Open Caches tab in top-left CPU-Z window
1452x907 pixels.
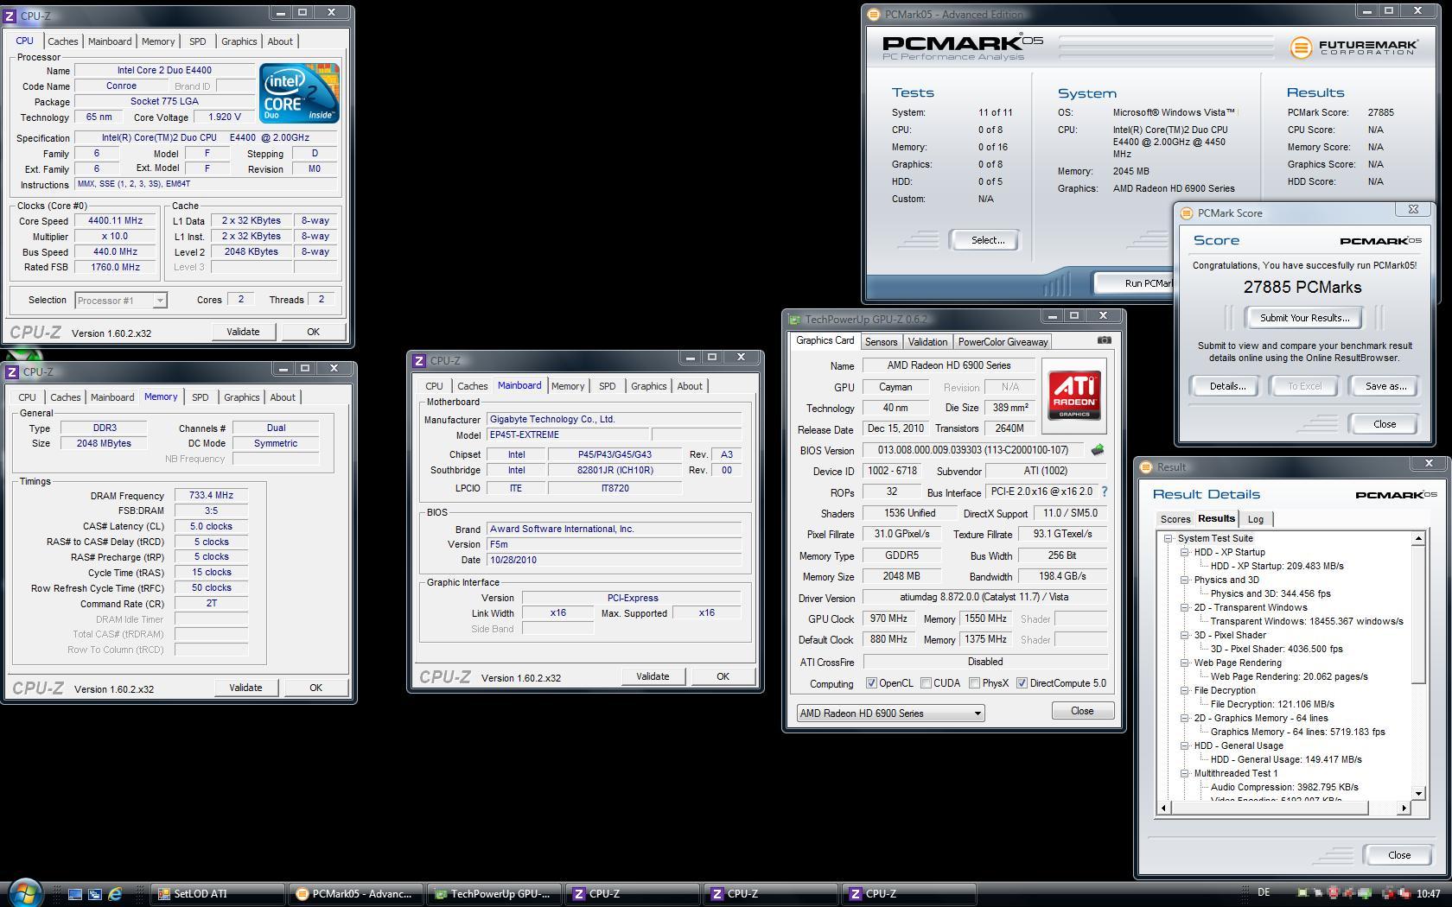[62, 41]
